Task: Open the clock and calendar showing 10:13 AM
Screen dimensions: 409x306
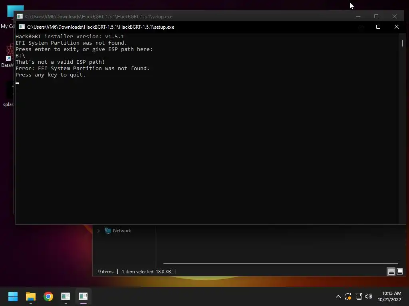Action: pyautogui.click(x=389, y=296)
